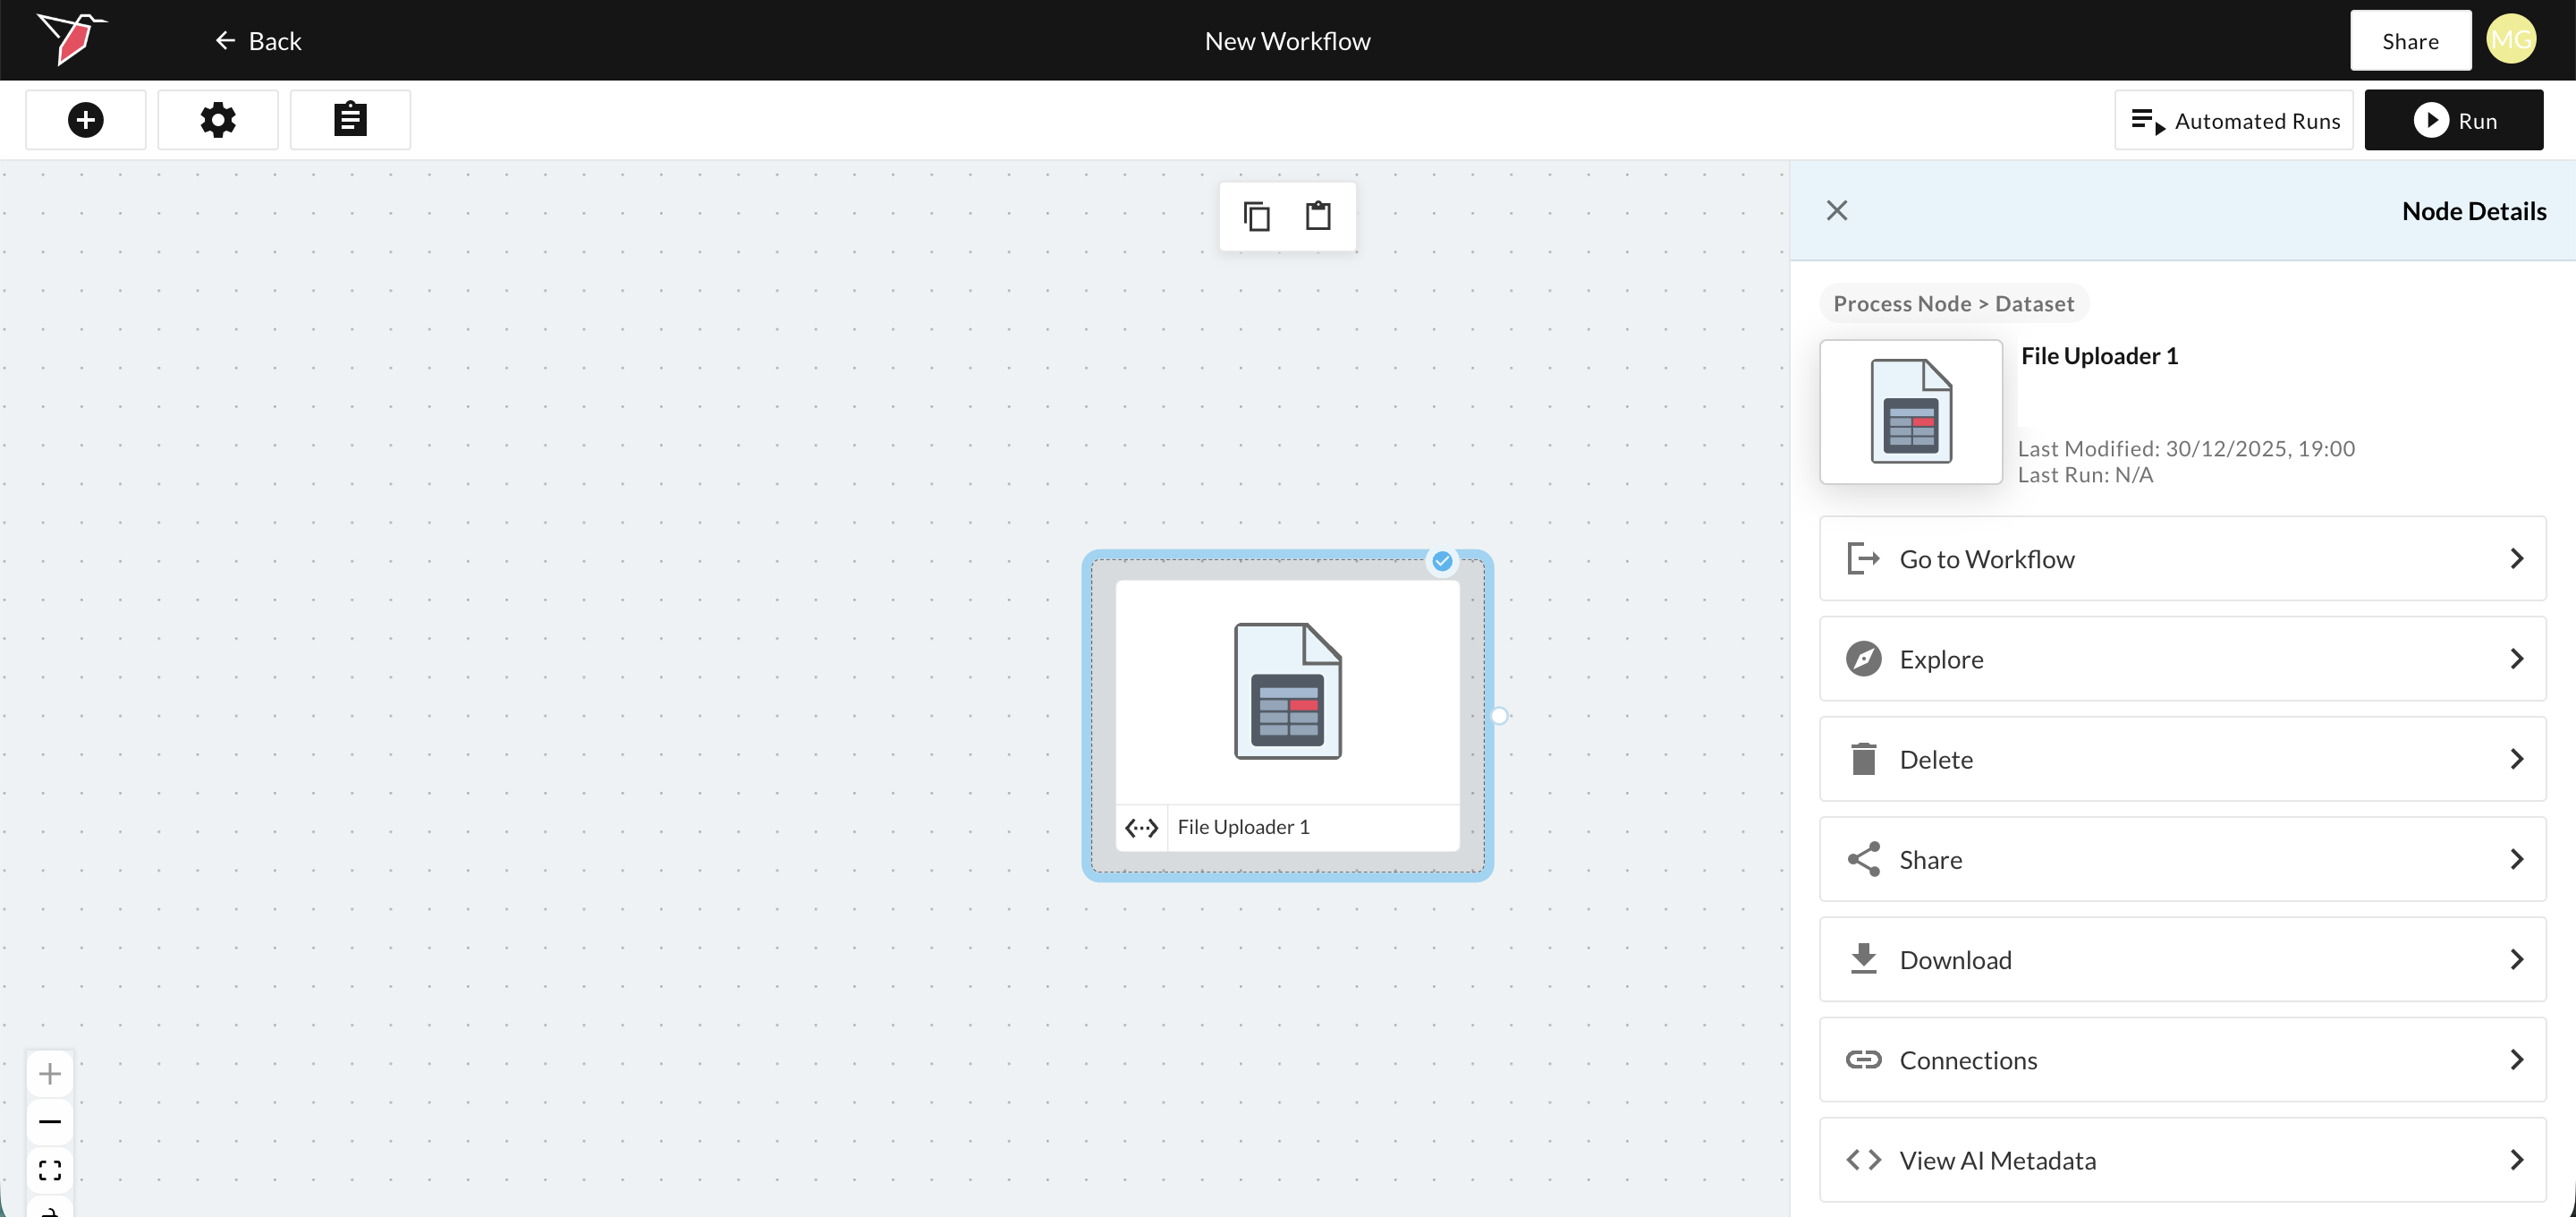Open the clipboard notes icon in toolbar
The width and height of the screenshot is (2576, 1217).
pos(350,120)
